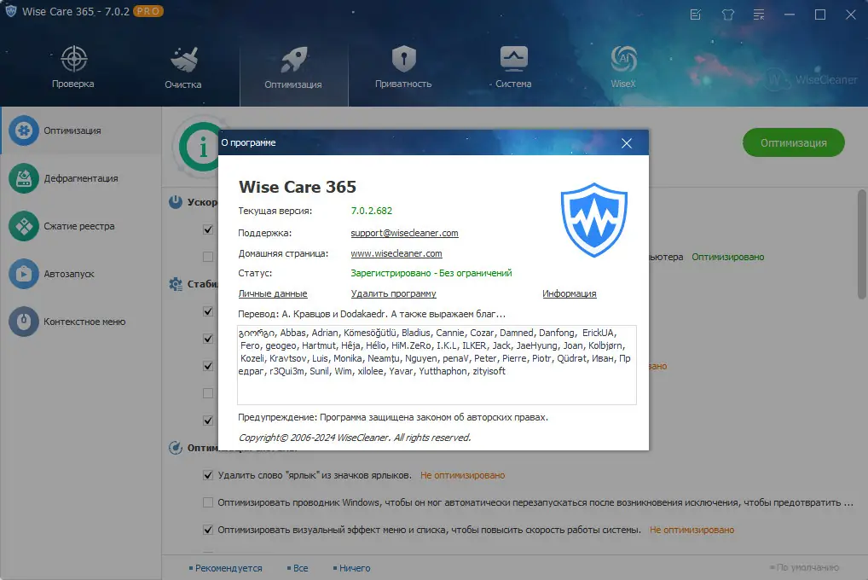Click the sidebar Оптимизация gear icon
This screenshot has width=868, height=580.
(24, 130)
